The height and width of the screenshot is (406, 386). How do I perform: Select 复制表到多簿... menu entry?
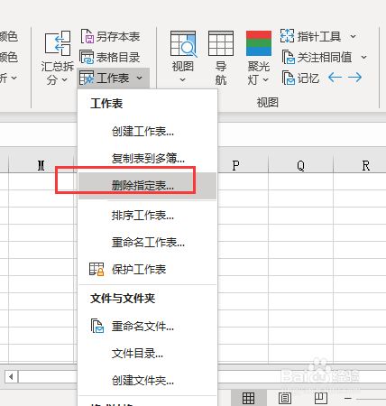[147, 158]
